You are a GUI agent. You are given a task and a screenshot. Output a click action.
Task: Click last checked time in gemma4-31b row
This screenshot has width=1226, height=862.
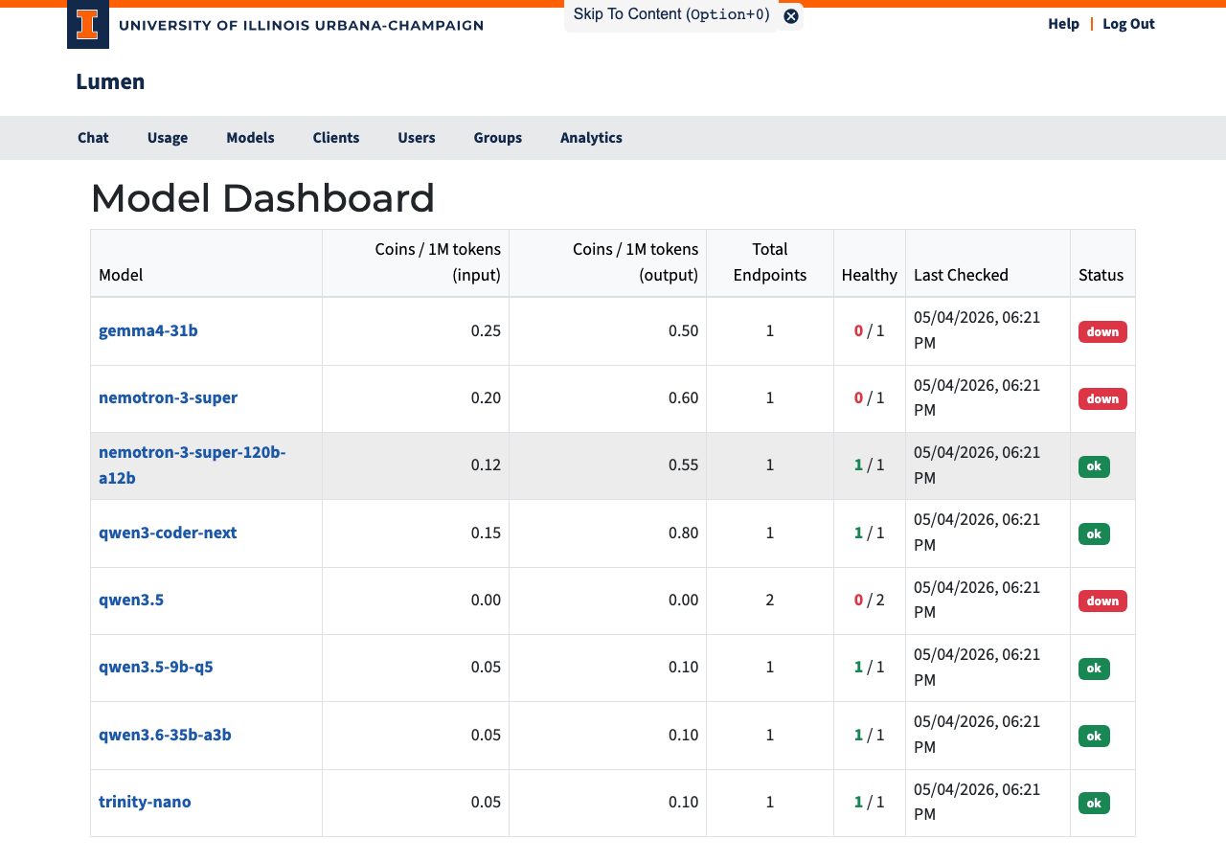[977, 329]
